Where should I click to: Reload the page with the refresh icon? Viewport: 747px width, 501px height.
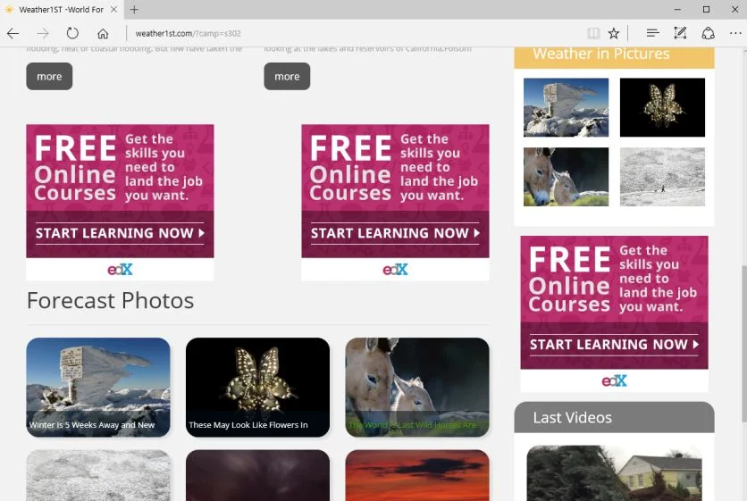[x=72, y=33]
